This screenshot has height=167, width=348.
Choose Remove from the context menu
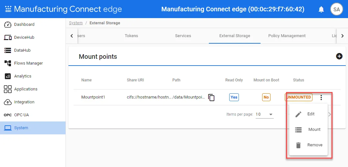tap(309, 145)
